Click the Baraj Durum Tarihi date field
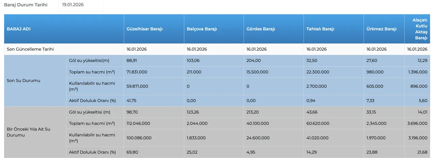 (81, 5)
